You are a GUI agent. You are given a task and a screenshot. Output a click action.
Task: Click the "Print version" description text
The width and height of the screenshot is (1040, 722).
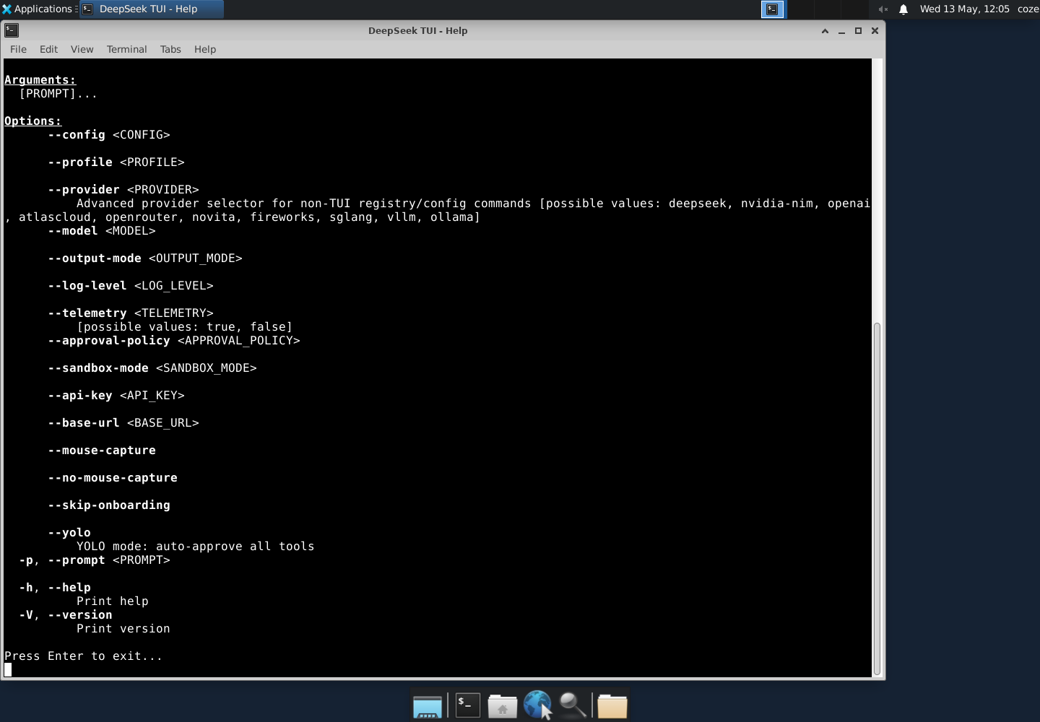[123, 629]
